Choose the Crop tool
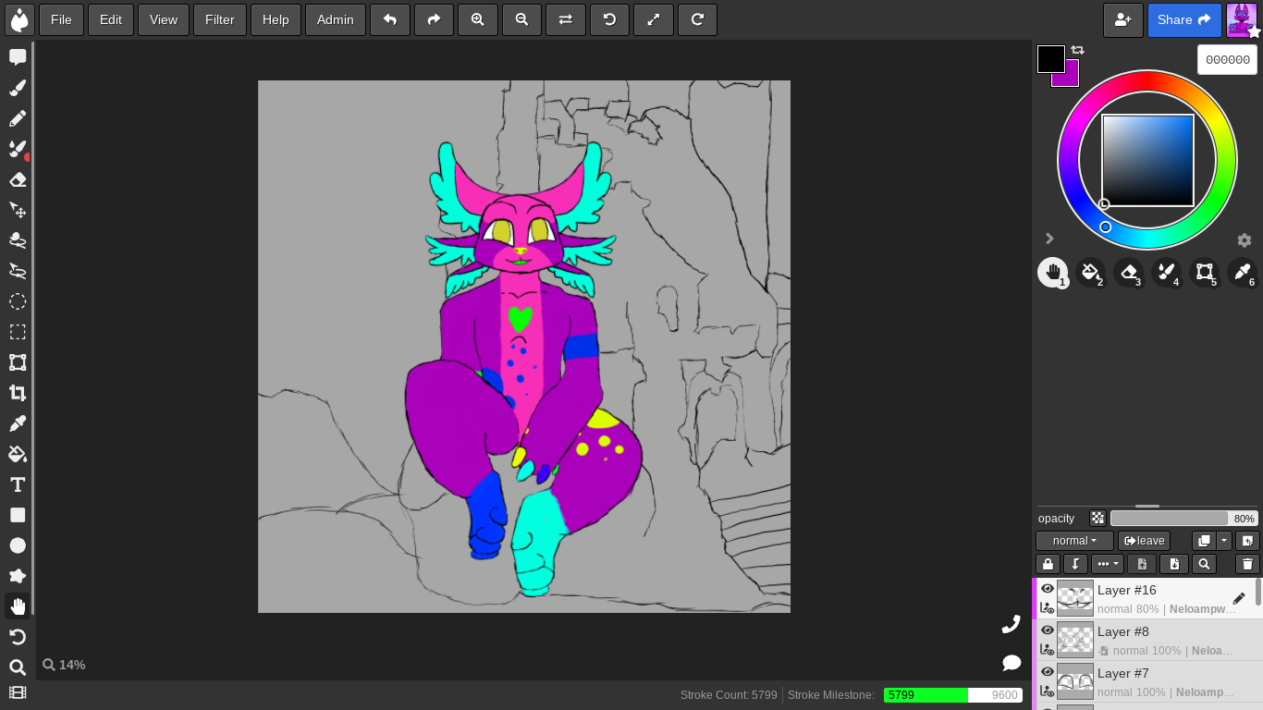The height and width of the screenshot is (710, 1263). tap(18, 393)
